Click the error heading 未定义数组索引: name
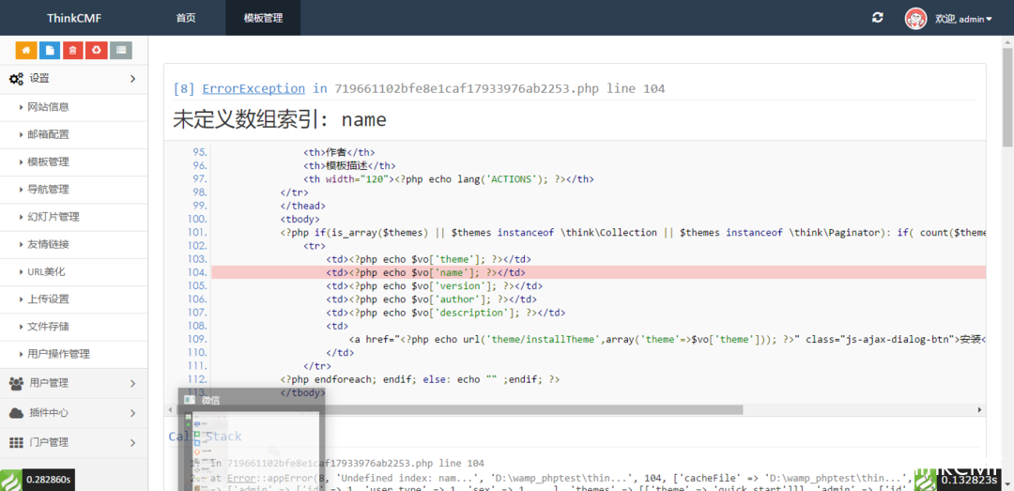Viewport: 1014px width, 491px height. (x=280, y=119)
